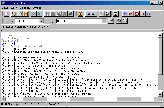The height and width of the screenshot is (108, 164).
Task: Click the blue left arrow icon
Action: coord(88,14)
